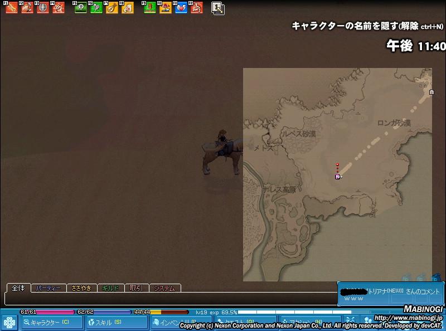The height and width of the screenshot is (331, 446).
Task: Select the white experience progress bar
Action: tap(295, 312)
